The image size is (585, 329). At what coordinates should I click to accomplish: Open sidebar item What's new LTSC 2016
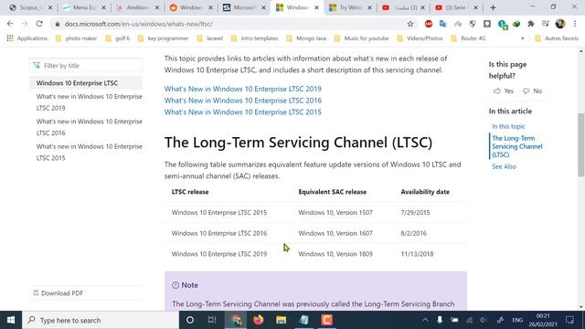click(x=90, y=127)
